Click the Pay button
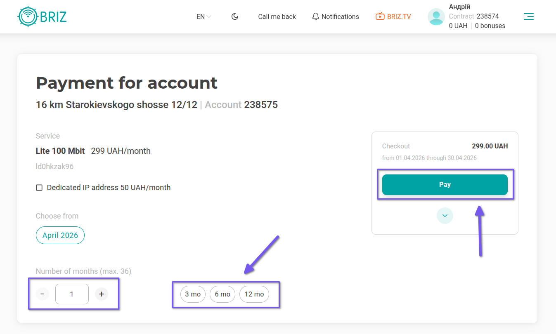Image resolution: width=556 pixels, height=334 pixels. (445, 185)
